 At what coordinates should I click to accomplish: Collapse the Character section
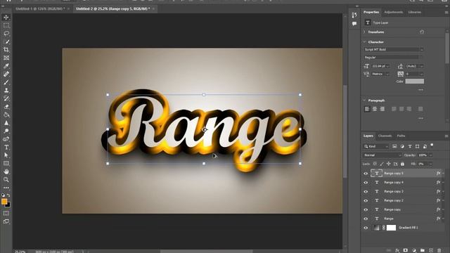(x=364, y=42)
